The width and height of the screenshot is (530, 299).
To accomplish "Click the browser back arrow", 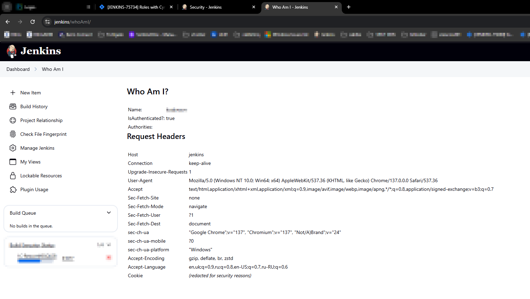I will (8, 22).
